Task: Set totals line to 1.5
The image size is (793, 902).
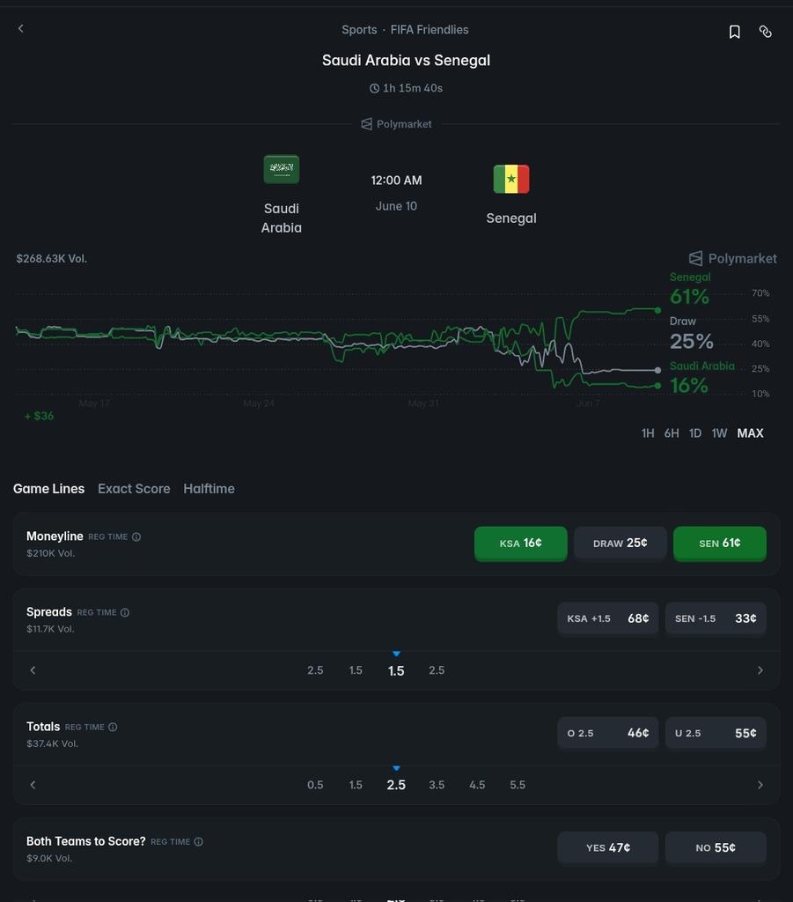Action: (x=356, y=785)
